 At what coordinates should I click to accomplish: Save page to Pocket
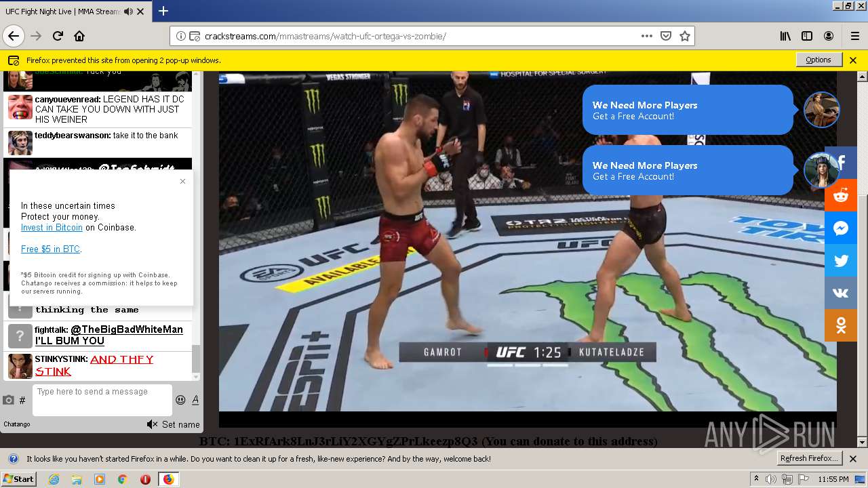tap(666, 36)
